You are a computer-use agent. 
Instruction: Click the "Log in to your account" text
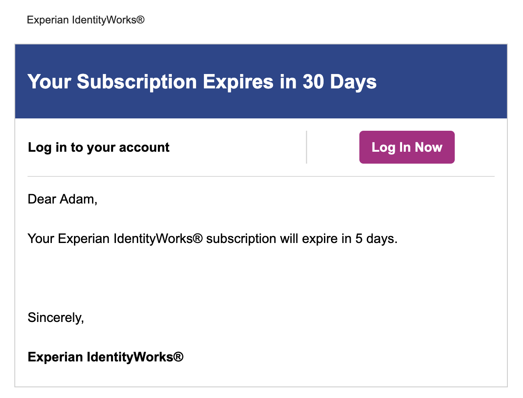98,147
